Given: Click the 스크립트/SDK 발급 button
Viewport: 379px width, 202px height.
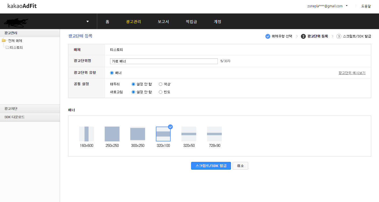Looking at the screenshot, I should point(211,166).
